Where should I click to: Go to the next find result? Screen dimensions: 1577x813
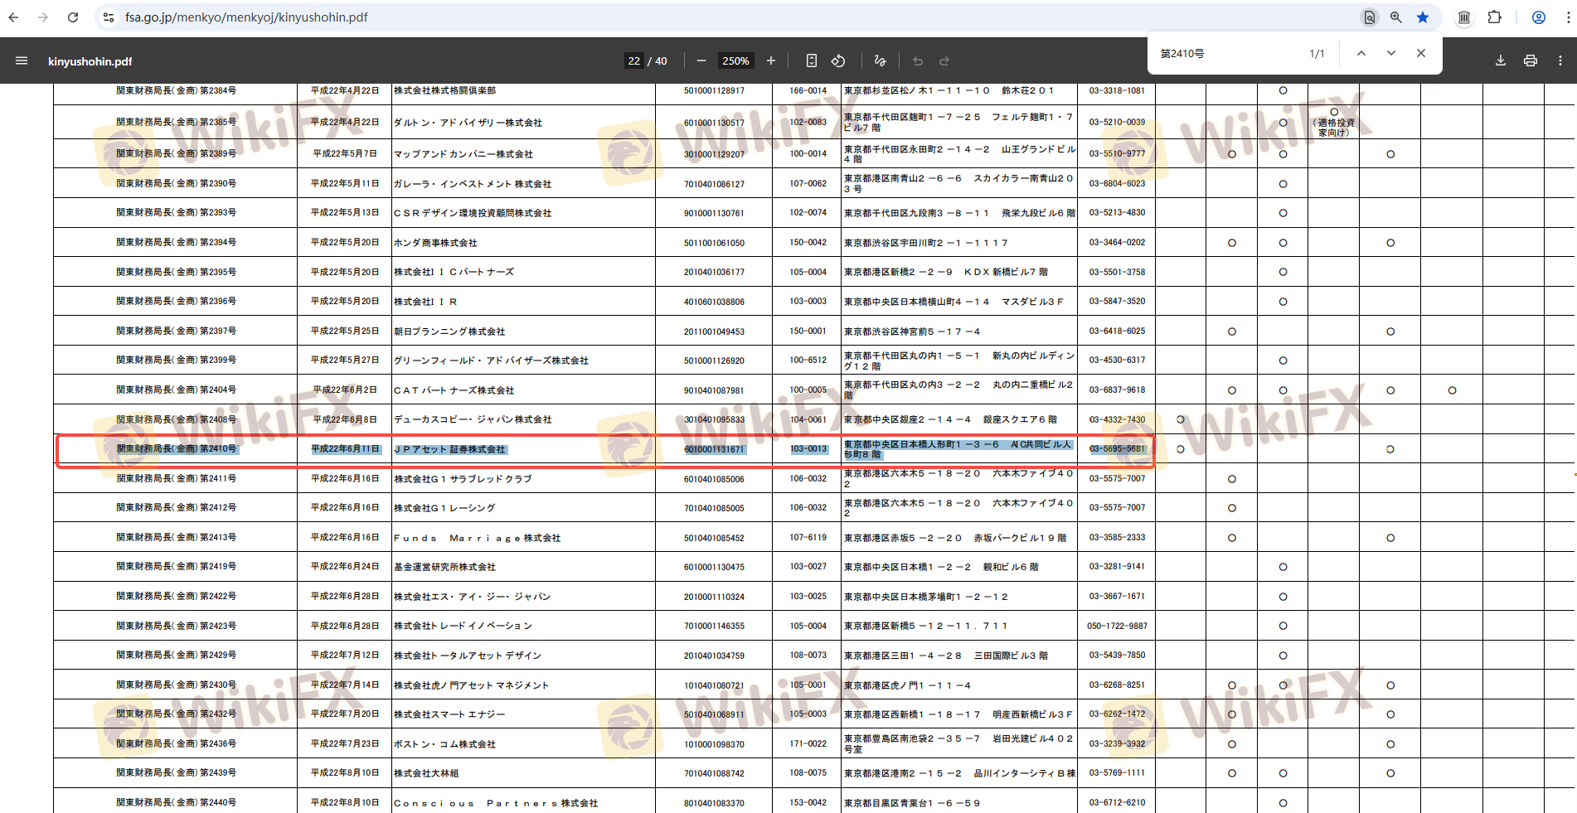(1391, 53)
